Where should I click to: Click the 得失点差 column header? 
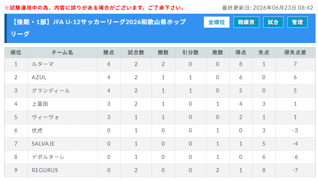click(295, 53)
